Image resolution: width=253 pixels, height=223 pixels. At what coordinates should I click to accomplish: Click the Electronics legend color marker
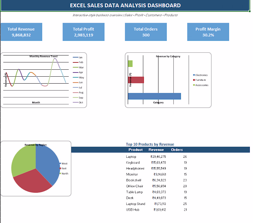(x=194, y=75)
